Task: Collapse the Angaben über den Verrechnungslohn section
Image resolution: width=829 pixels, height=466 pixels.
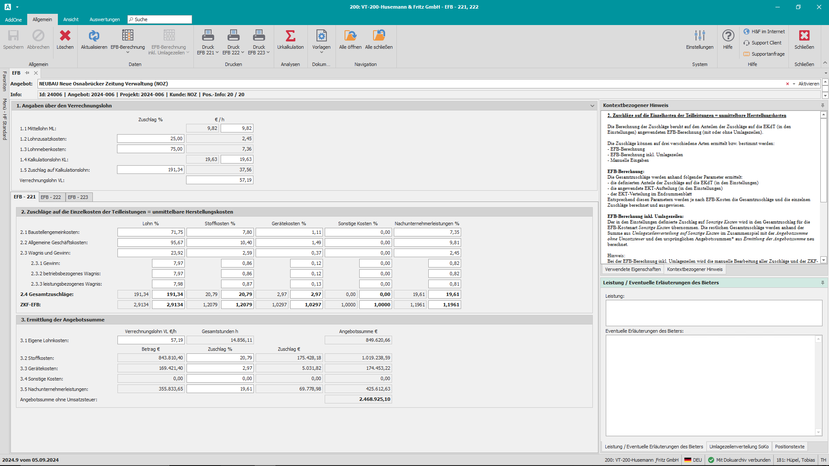Action: [592, 106]
